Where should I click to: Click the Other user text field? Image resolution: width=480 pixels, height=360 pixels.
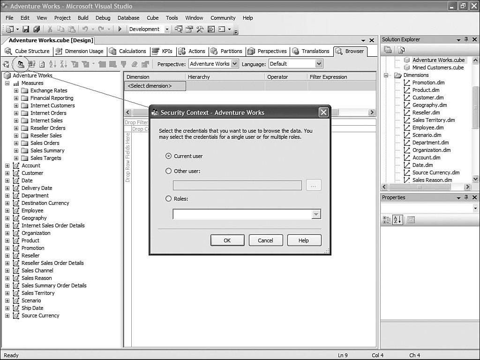(237, 185)
